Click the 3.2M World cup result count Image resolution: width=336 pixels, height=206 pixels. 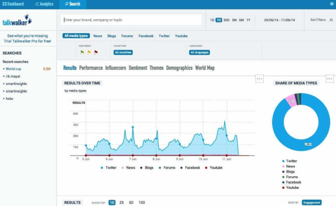coord(47,69)
